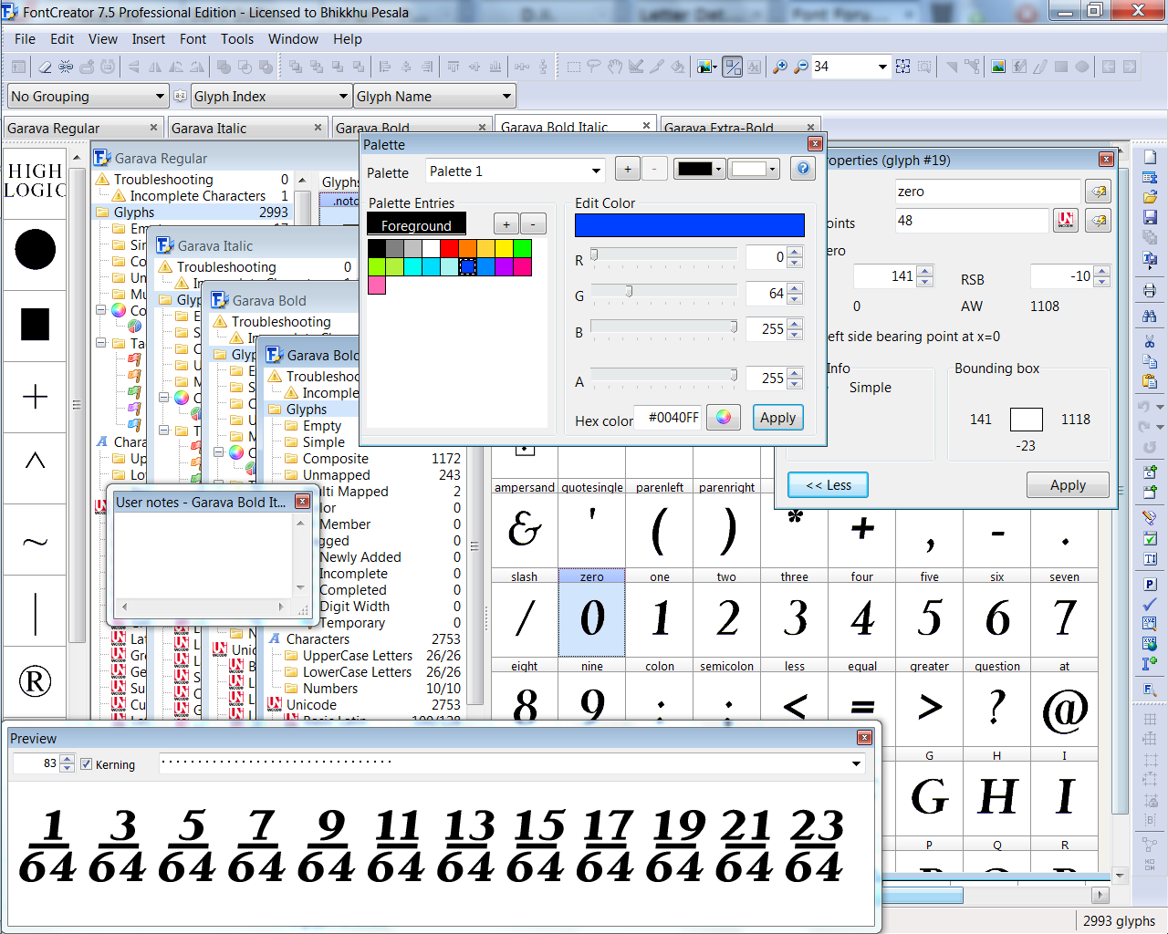Click the blue checkmark validate icon
The width and height of the screenshot is (1168, 934).
click(1150, 604)
